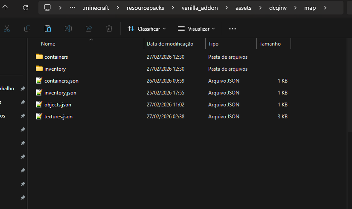Select the inventory folder icon
Image resolution: width=352 pixels, height=209 pixels.
(x=39, y=69)
